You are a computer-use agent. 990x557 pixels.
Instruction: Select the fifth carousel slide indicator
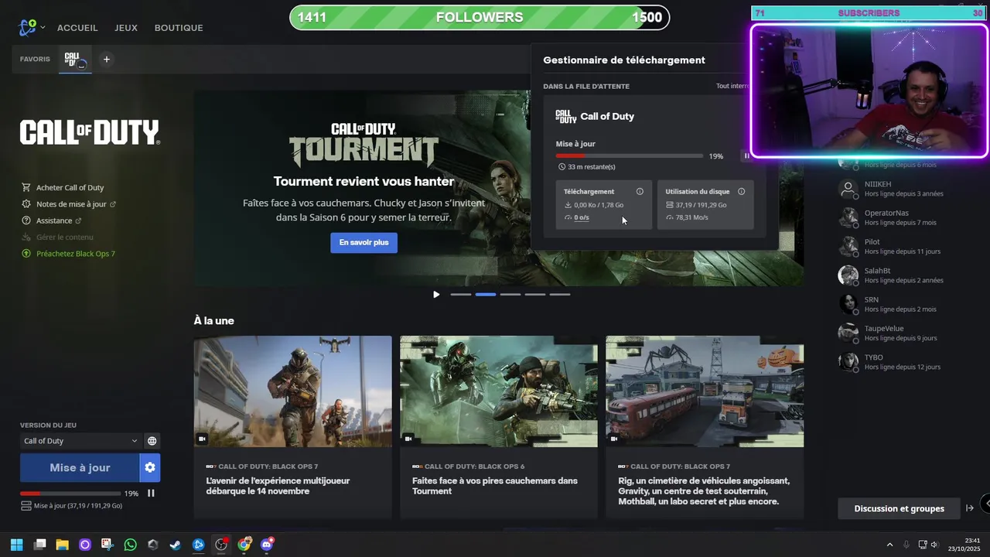tap(559, 295)
